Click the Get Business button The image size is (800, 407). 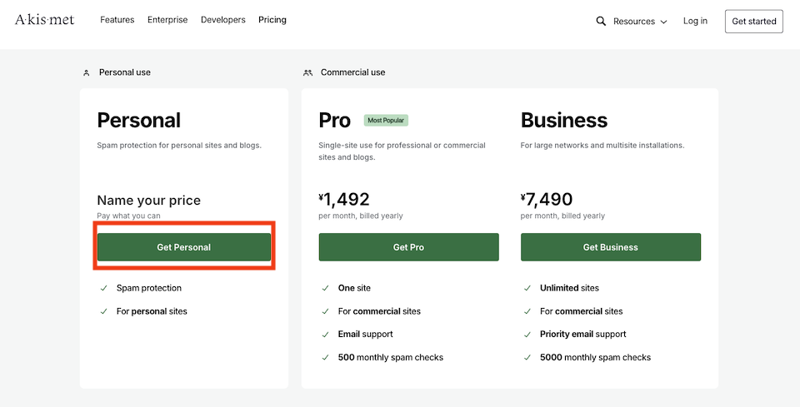611,247
